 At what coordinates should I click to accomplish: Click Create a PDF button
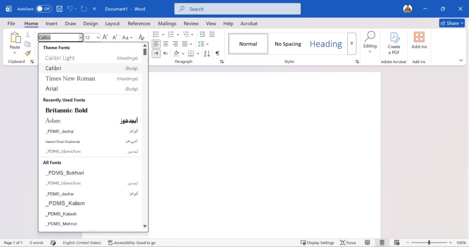tap(393, 44)
